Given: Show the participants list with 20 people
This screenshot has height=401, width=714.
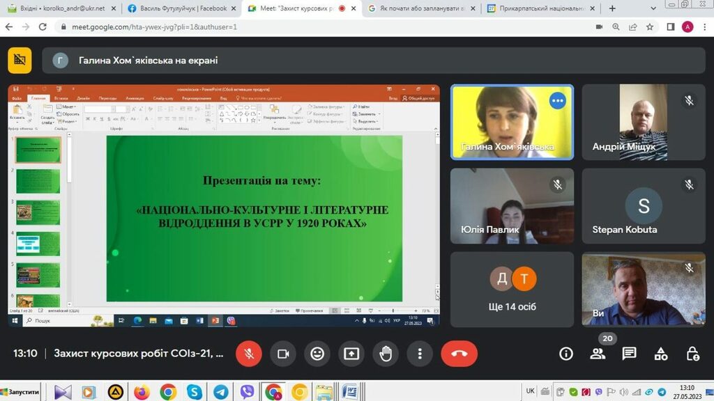Looking at the screenshot, I should coord(598,354).
